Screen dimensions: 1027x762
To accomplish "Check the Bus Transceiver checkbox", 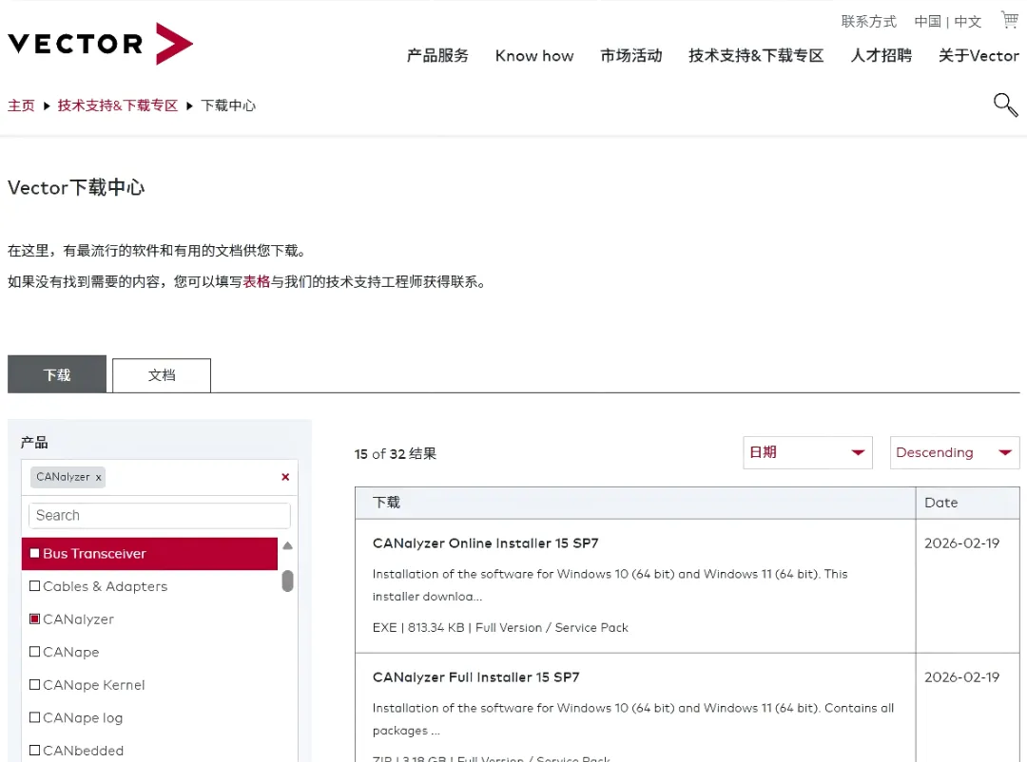I will click(35, 553).
